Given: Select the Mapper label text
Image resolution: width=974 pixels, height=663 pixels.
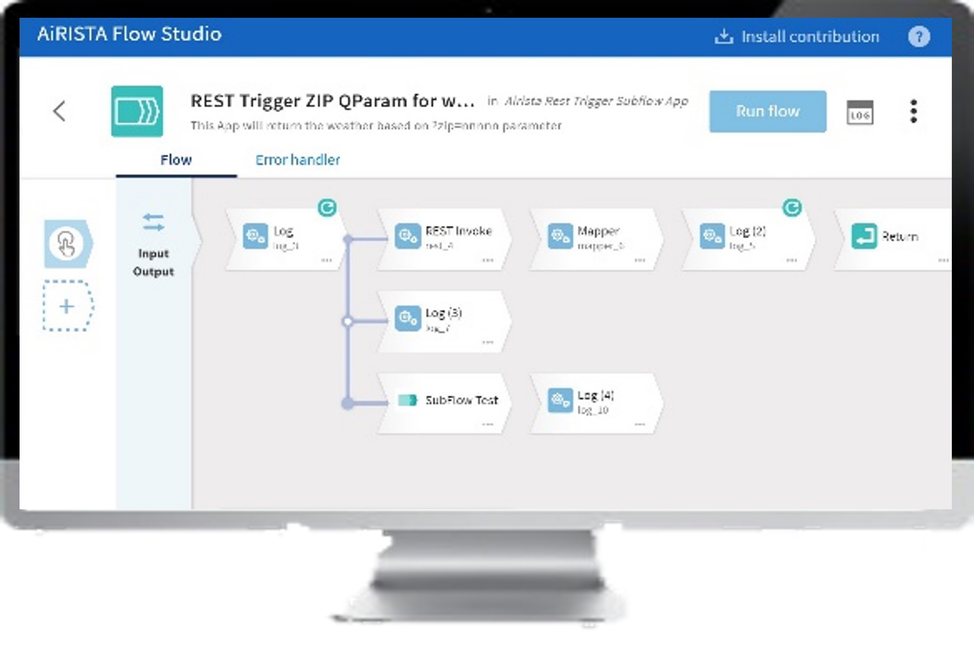Looking at the screenshot, I should pos(598,231).
